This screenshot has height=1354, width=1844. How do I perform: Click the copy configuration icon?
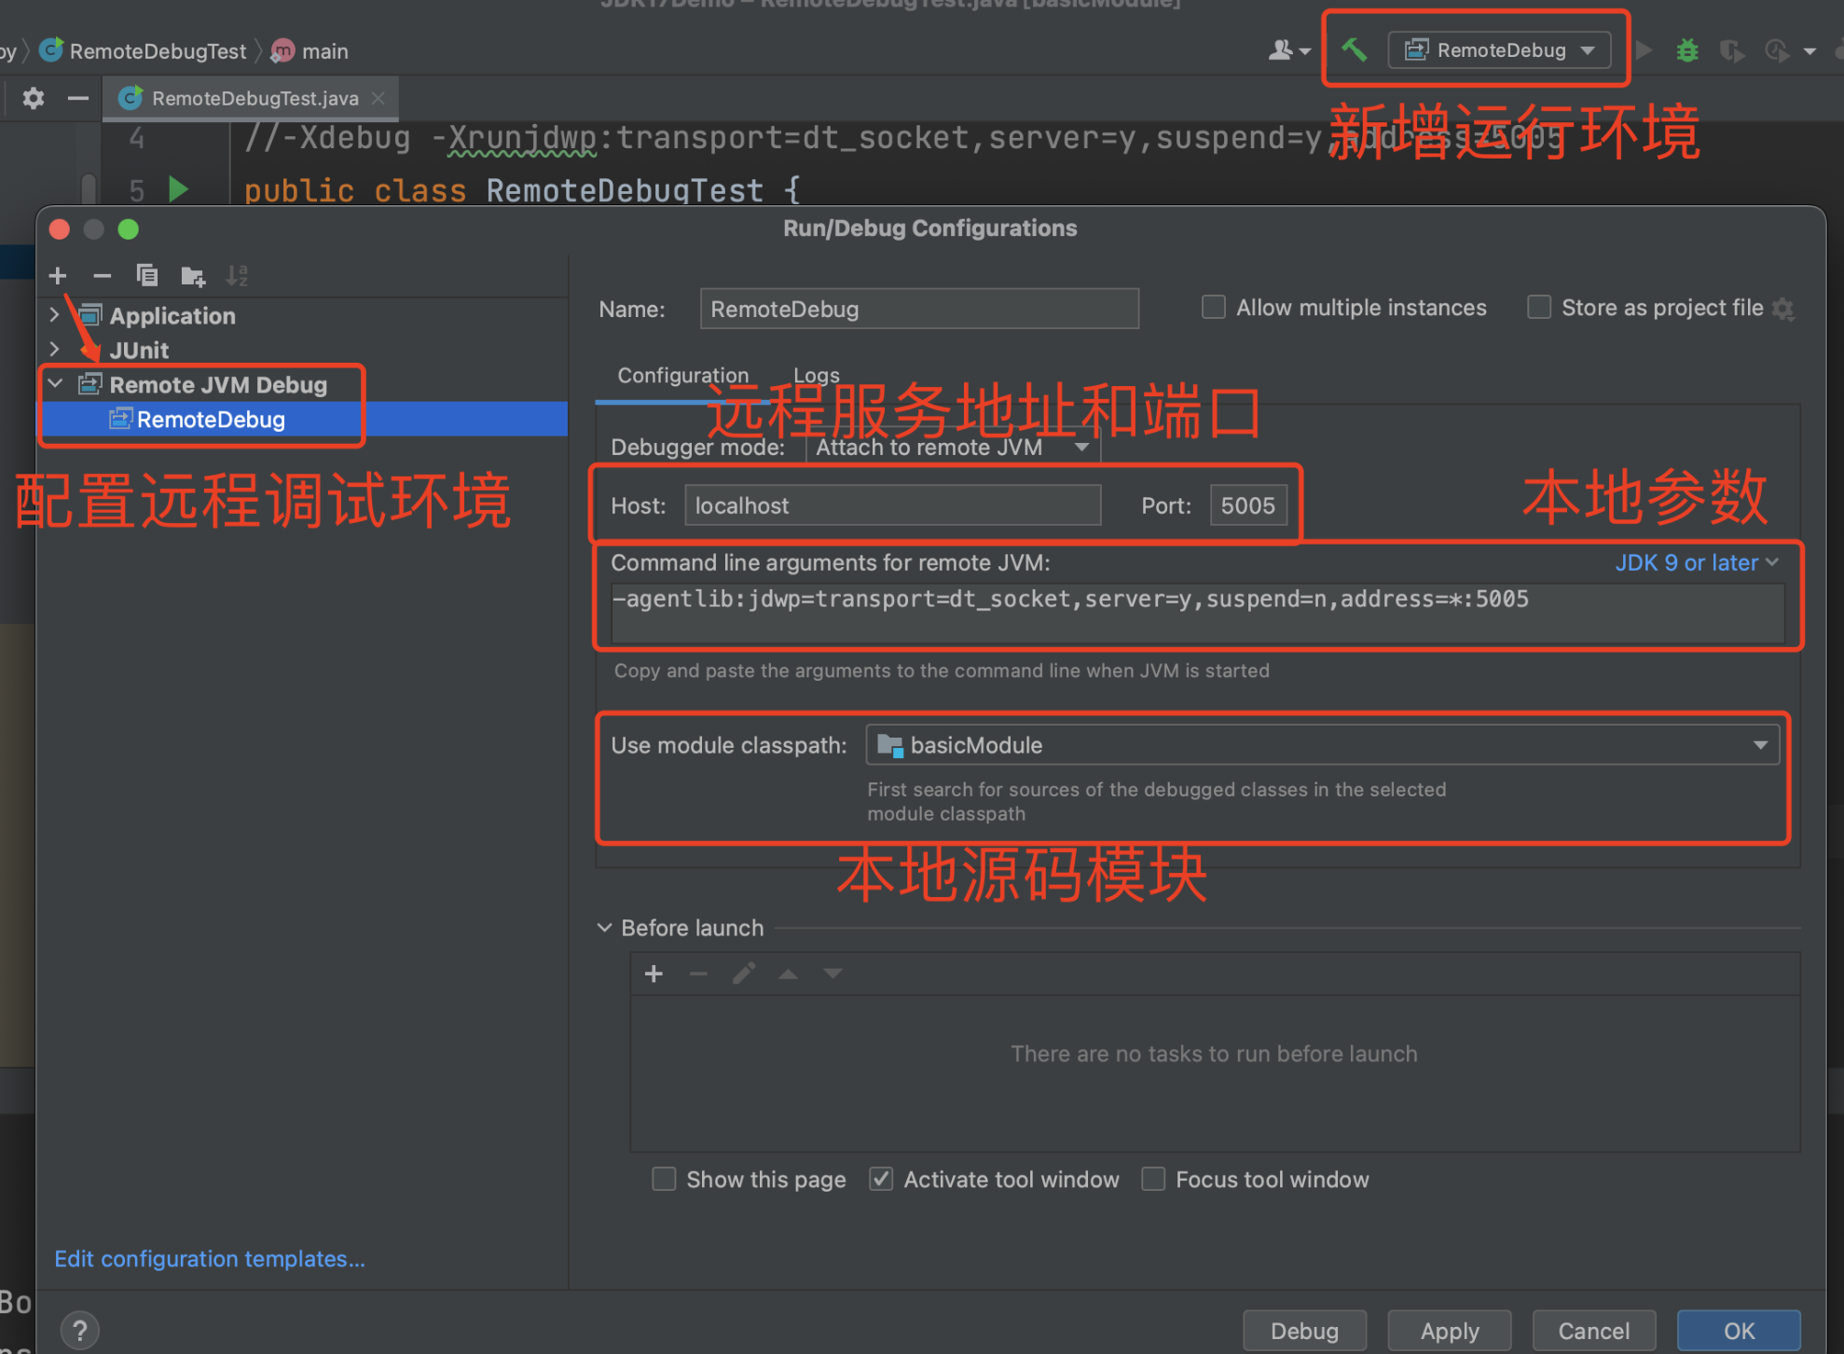tap(147, 276)
